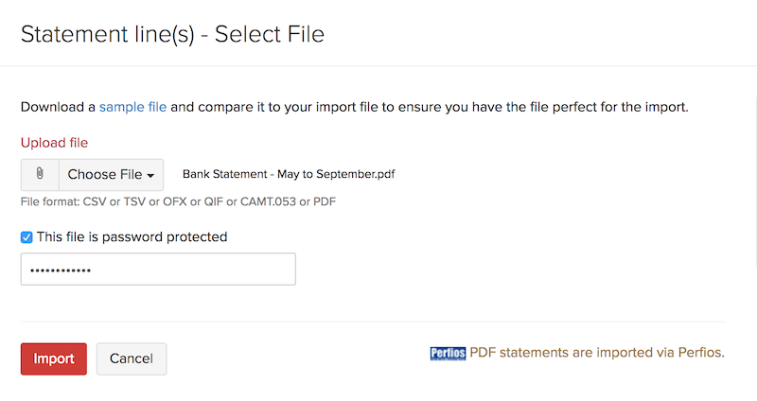Uncheck the password protected checkbox

tap(26, 237)
